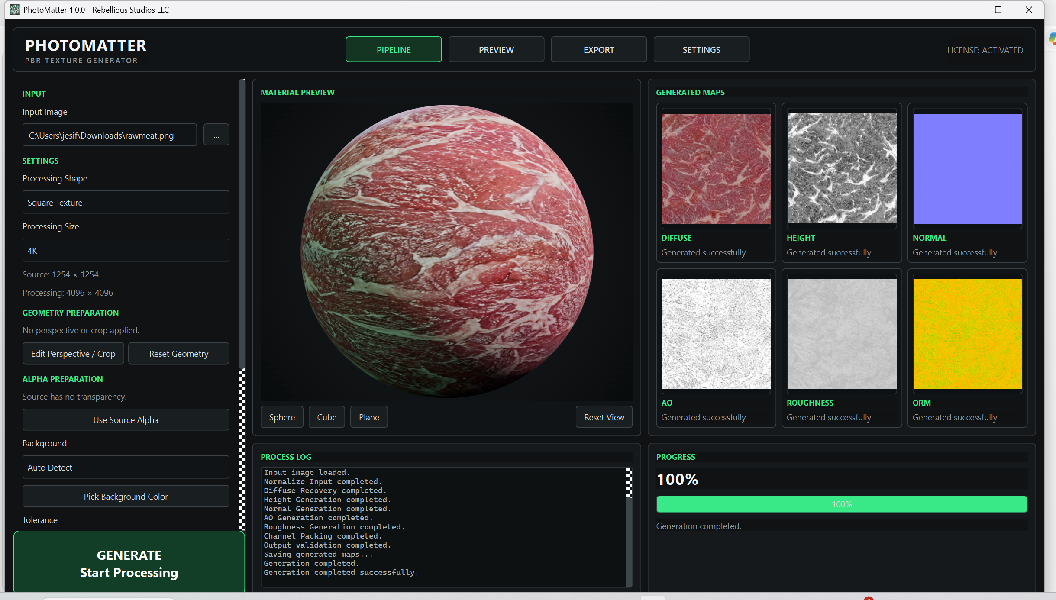
Task: Click the 'Processing: 4096 × 4096' text
Action: coord(68,292)
